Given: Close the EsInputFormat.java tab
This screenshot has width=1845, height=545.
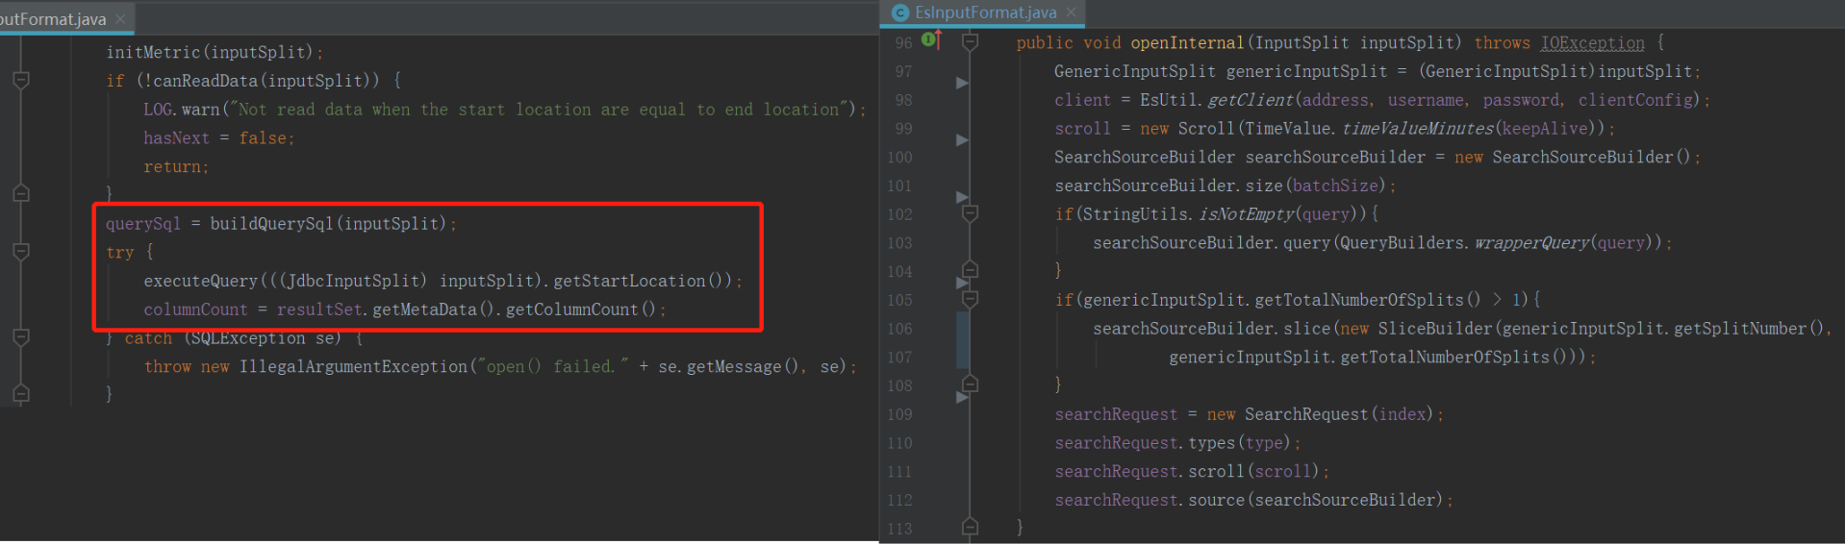Looking at the screenshot, I should tap(1071, 12).
